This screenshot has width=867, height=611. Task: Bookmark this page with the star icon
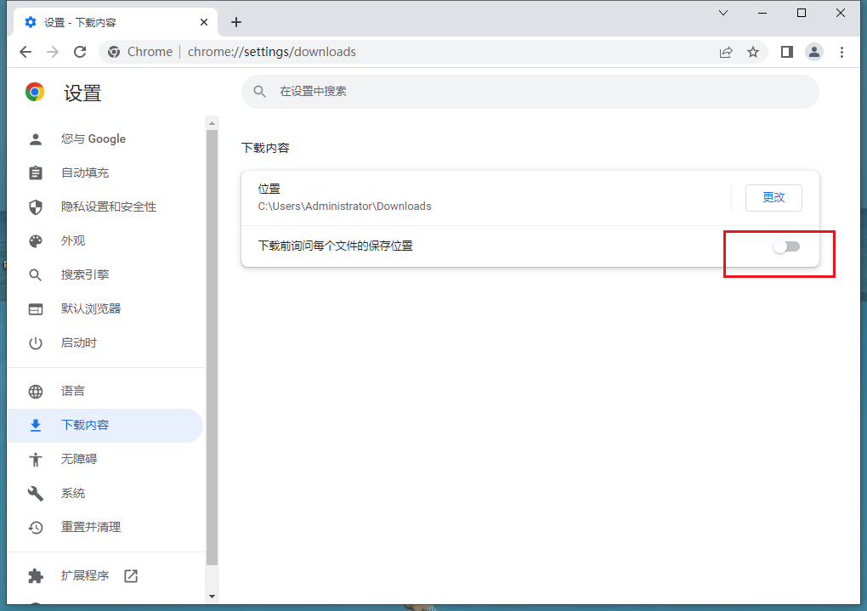(x=753, y=52)
